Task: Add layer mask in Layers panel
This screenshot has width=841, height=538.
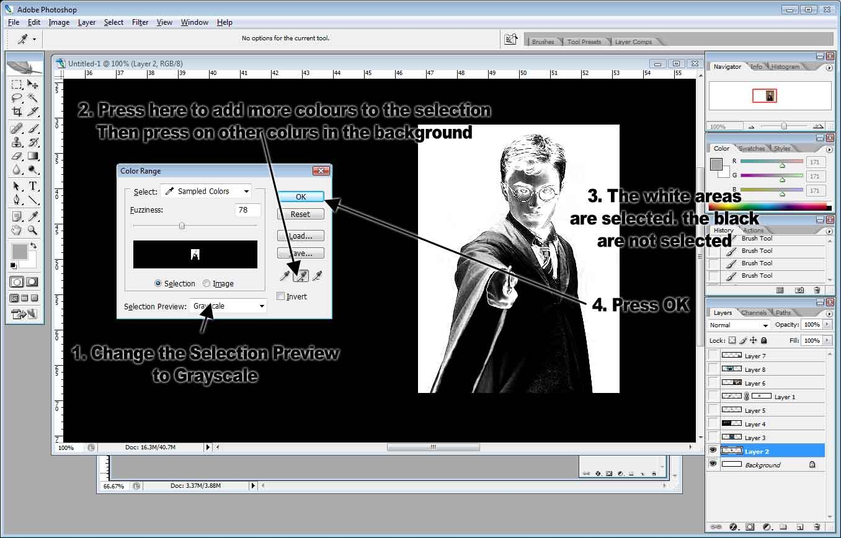Action: pos(749,527)
